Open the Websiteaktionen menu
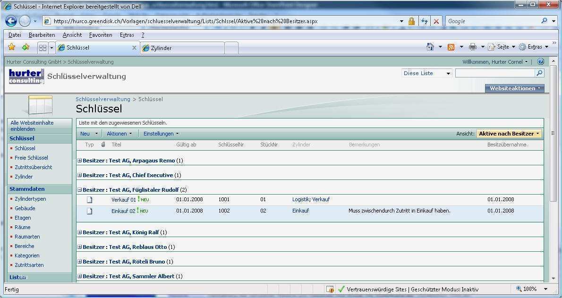Viewport: 562px width, 298px height. (515, 88)
